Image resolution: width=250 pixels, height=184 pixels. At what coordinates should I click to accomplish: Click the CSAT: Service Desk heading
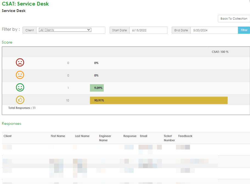coord(26,4)
